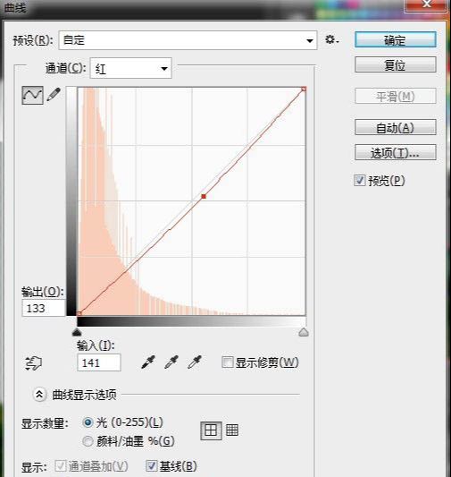451x477 pixels.
Task: Collapse the 曲线显示选项 section
Action: click(39, 395)
